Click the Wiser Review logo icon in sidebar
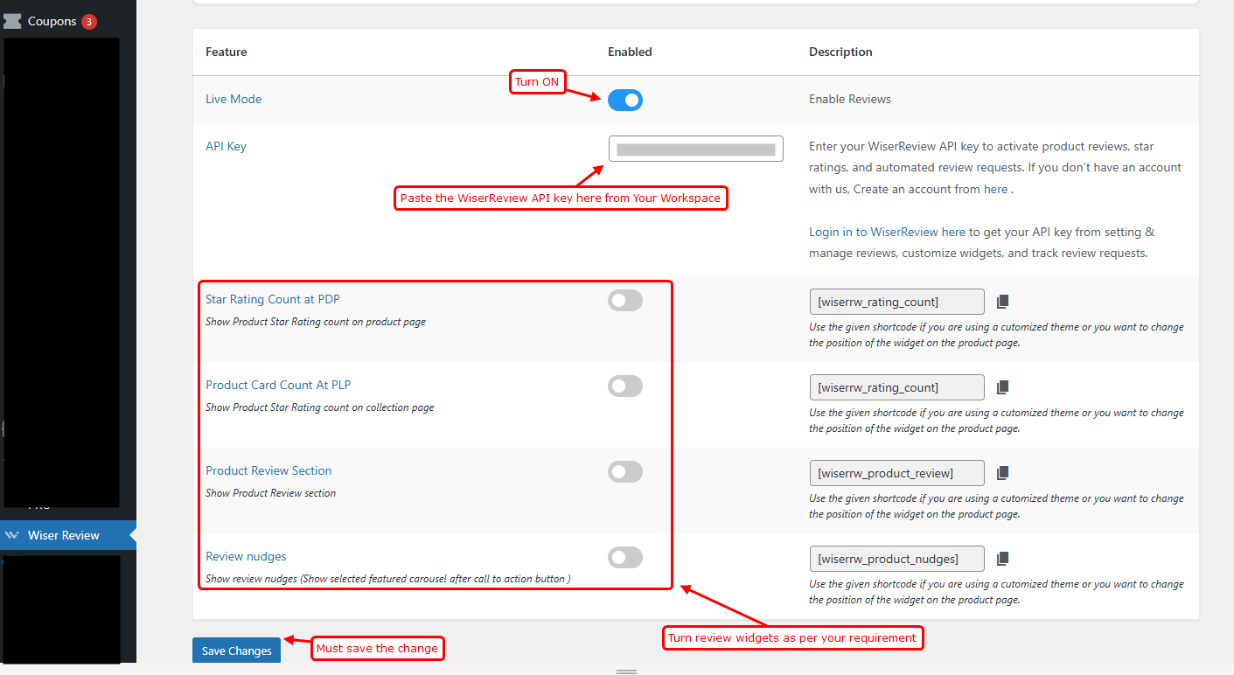 click(12, 535)
